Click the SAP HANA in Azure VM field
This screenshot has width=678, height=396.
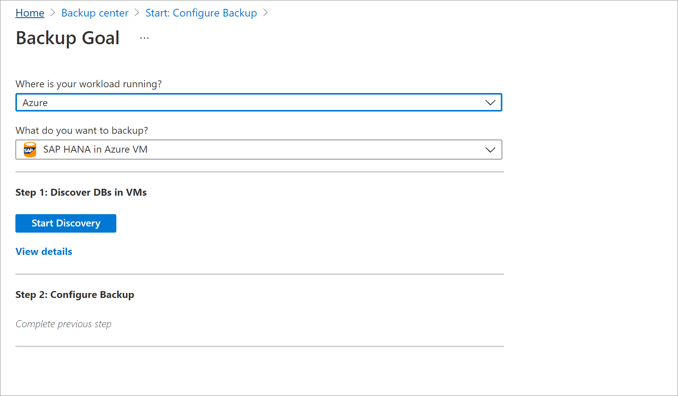pyautogui.click(x=154, y=150)
